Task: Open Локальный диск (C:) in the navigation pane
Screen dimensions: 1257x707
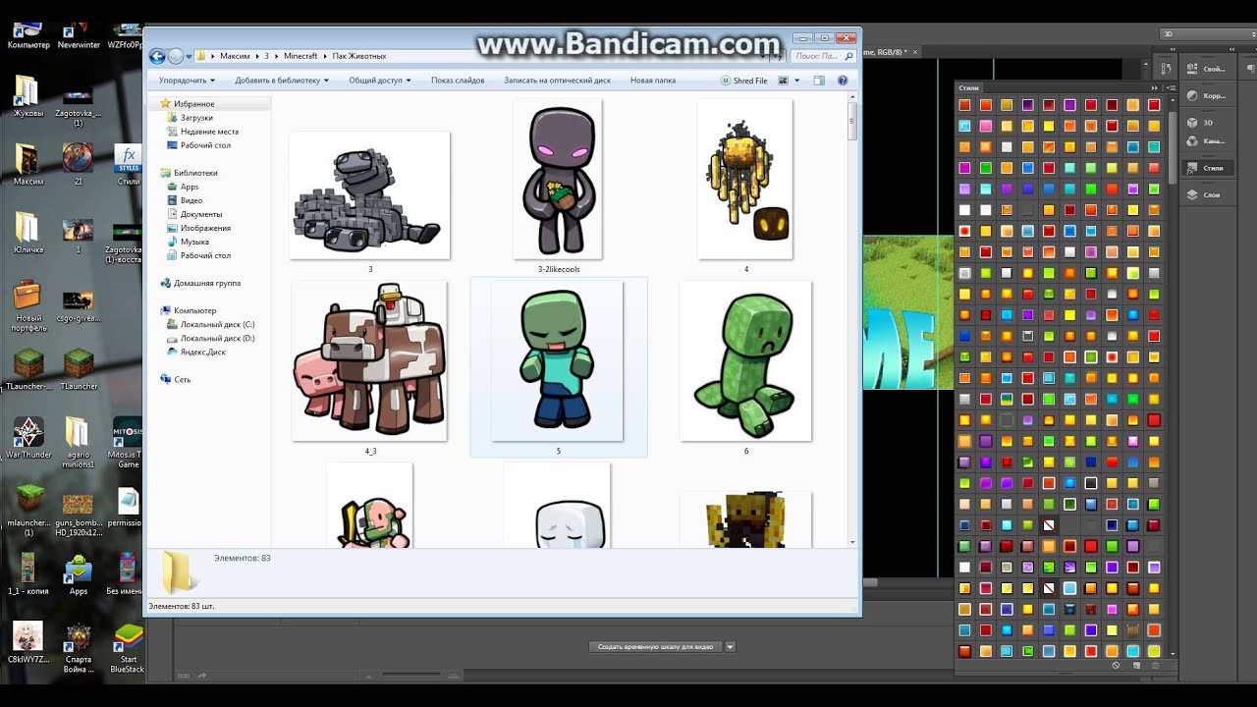Action: coord(217,324)
